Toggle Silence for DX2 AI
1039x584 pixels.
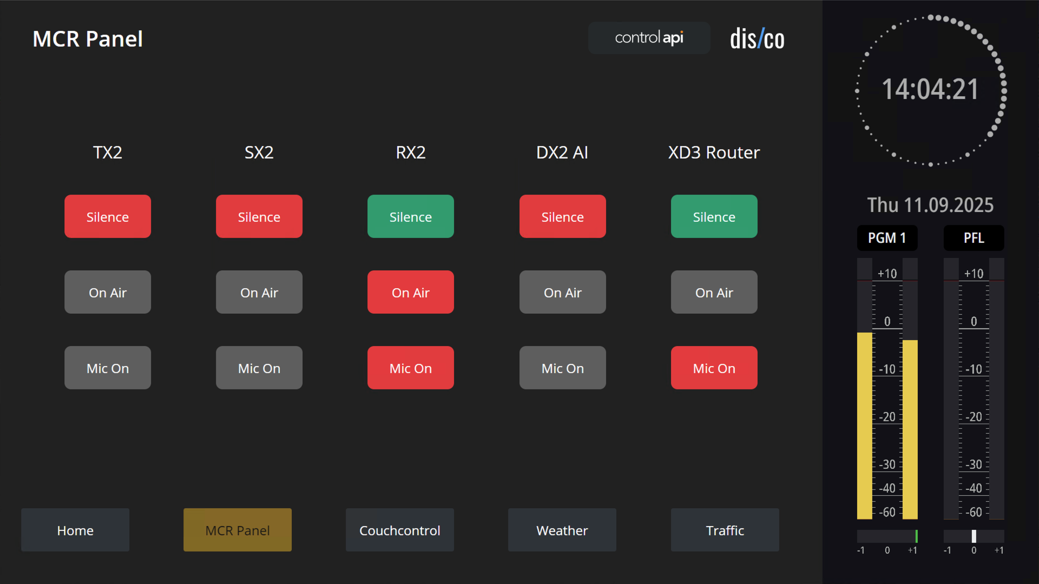562,216
